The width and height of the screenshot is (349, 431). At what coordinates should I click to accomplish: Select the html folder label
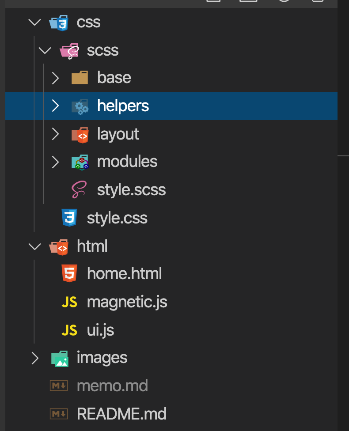point(92,246)
